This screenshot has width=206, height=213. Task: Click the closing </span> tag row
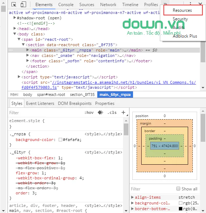(x=30, y=72)
